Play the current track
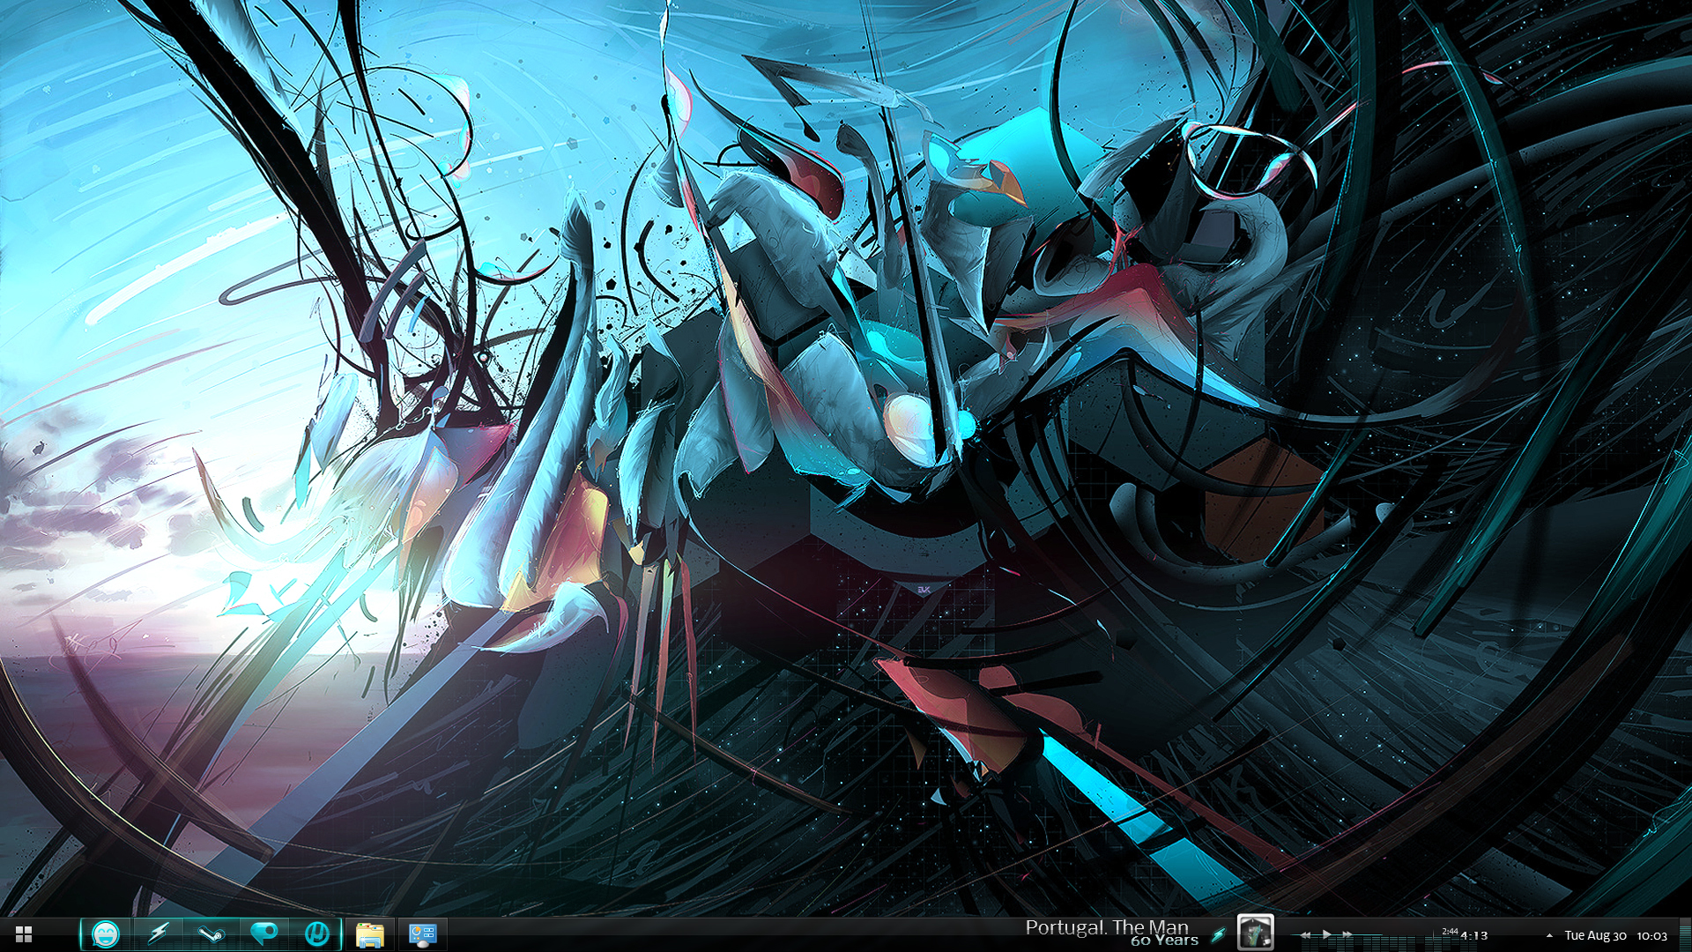 tap(1326, 934)
